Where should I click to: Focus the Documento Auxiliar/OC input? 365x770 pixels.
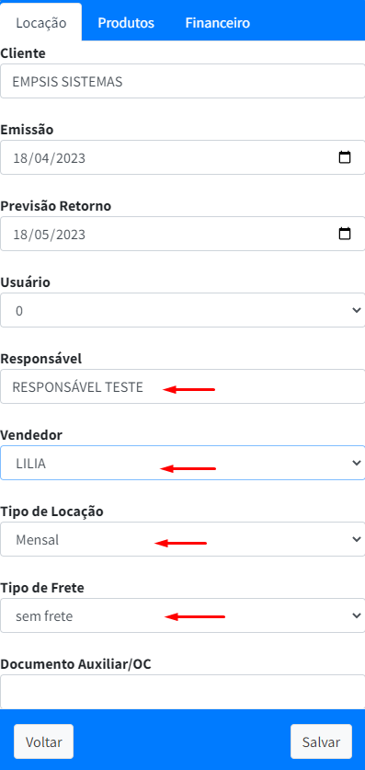coord(182,692)
